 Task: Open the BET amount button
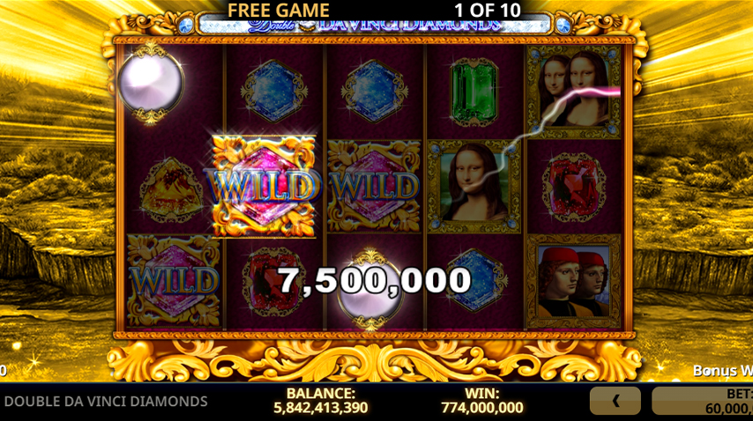click(x=702, y=401)
